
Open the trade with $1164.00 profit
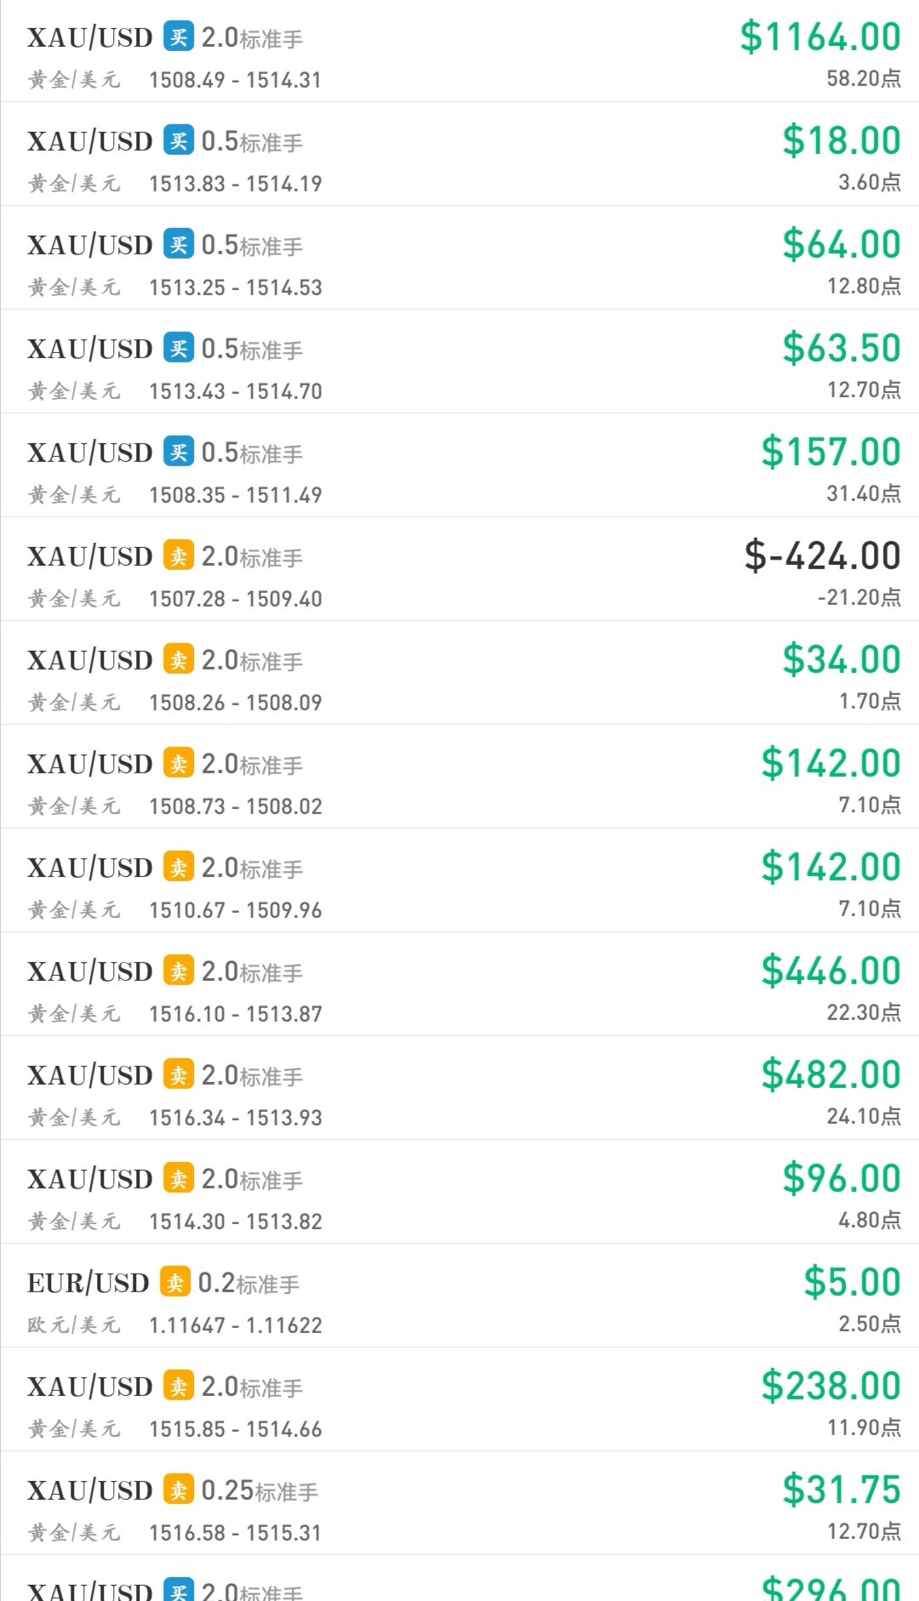click(459, 51)
